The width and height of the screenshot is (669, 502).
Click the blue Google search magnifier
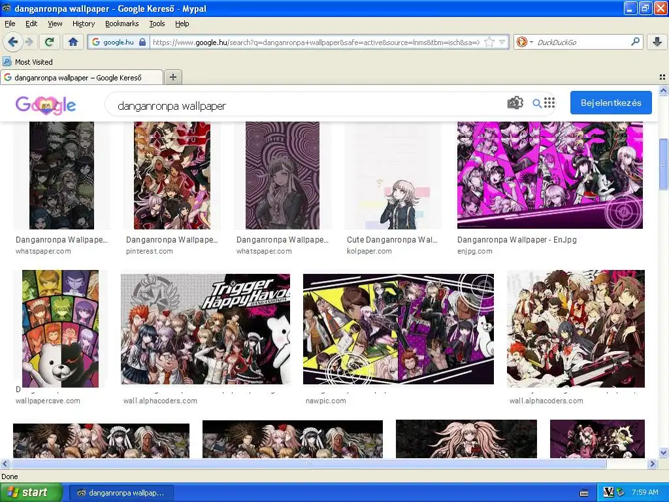click(x=537, y=103)
